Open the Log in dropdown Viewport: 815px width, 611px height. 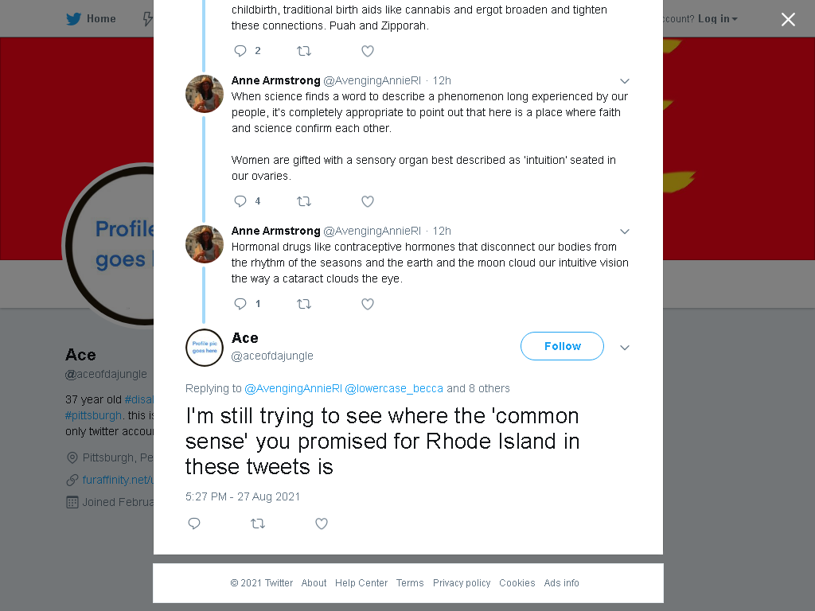coord(717,19)
